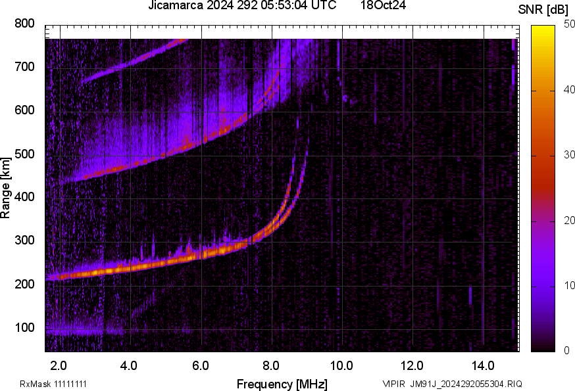Click the range tick label '300'

[x=24, y=241]
